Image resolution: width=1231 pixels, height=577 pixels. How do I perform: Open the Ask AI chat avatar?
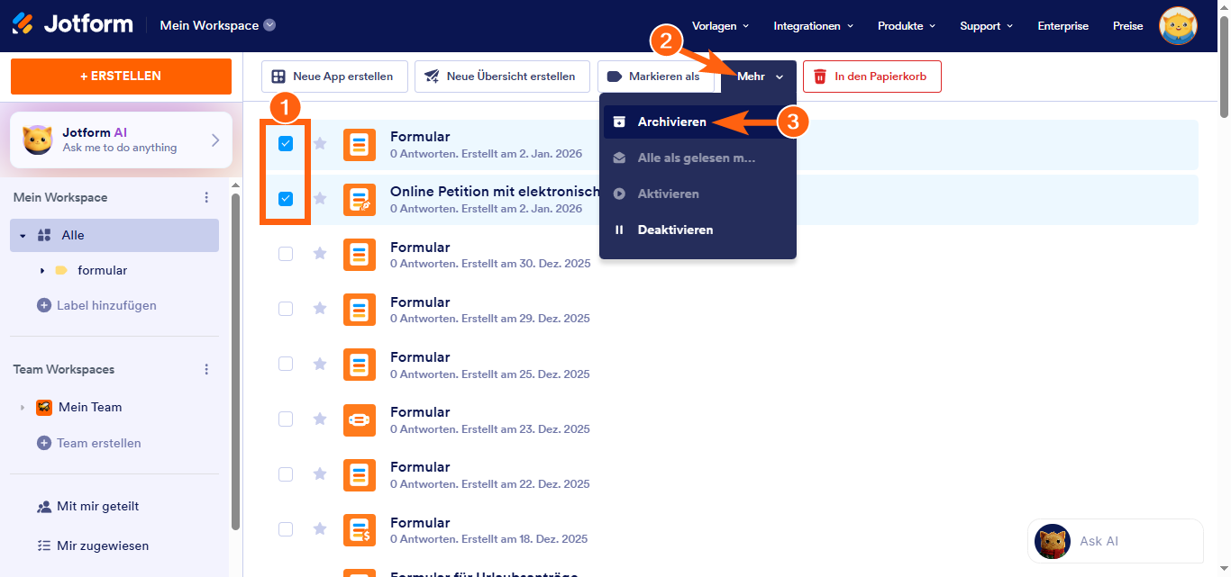[x=1053, y=541]
